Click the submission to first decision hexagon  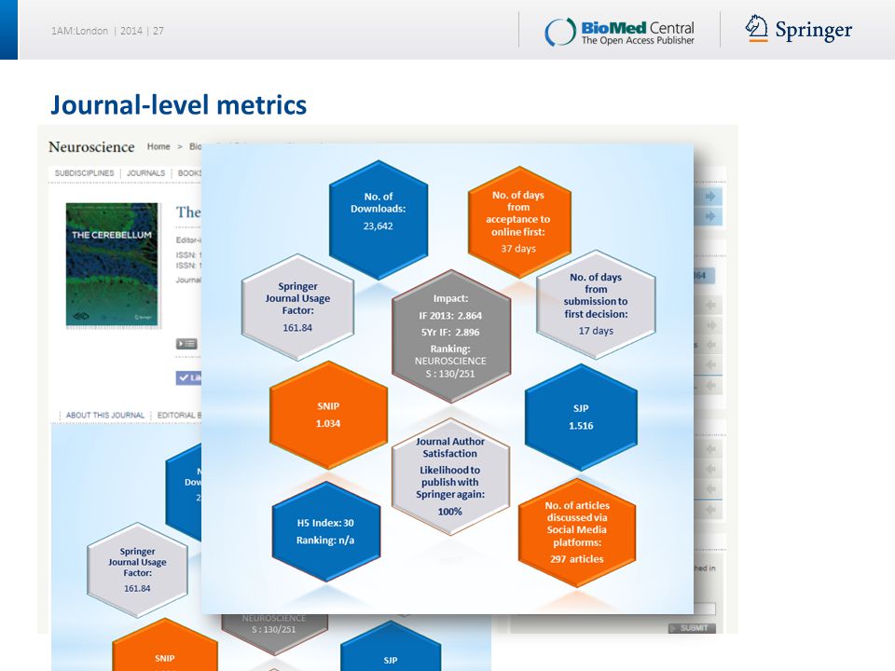[x=596, y=304]
